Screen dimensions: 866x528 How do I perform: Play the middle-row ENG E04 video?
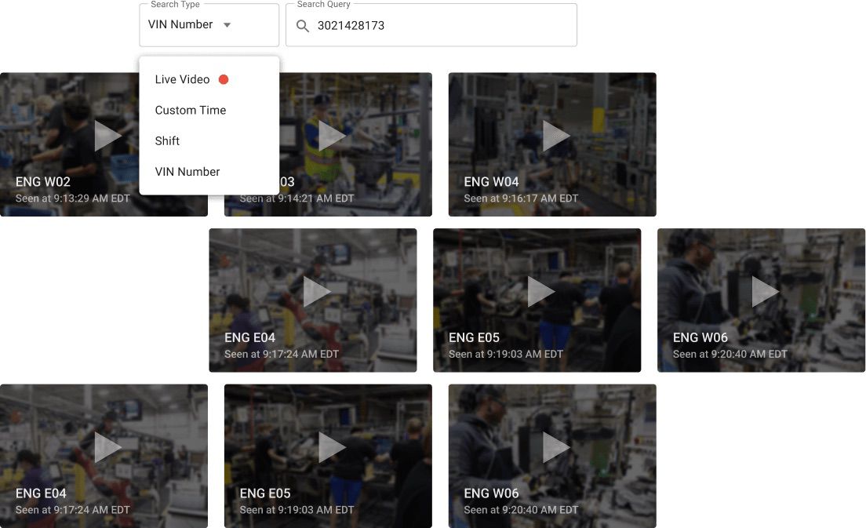(x=317, y=292)
